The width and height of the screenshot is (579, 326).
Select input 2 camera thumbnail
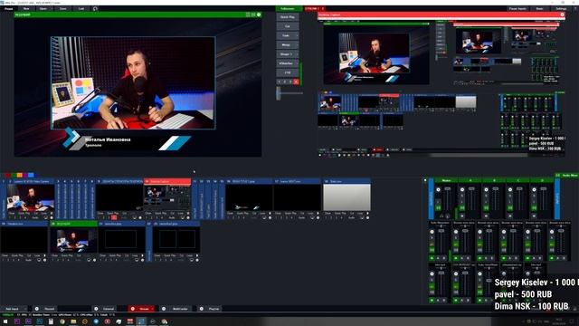(31, 197)
